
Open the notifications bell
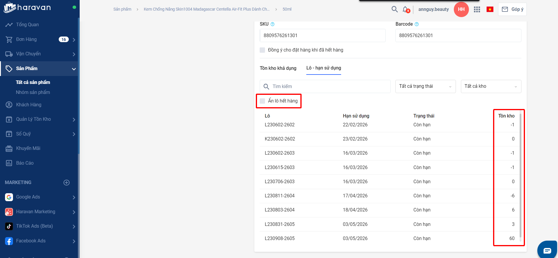click(406, 9)
